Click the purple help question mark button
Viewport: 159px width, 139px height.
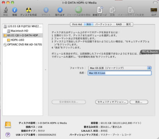(8, 135)
